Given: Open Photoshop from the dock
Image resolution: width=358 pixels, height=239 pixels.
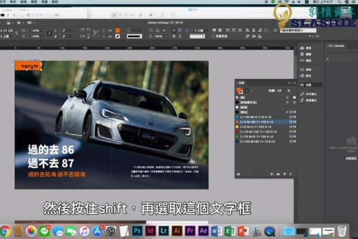Looking at the screenshot, I should [137, 231].
